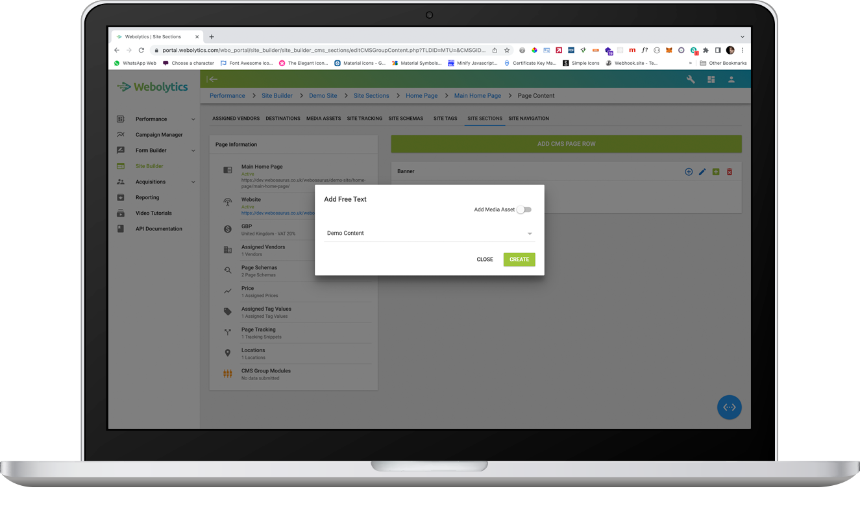The width and height of the screenshot is (860, 506).
Task: Click the Assigned Vendors info row
Action: click(x=293, y=250)
